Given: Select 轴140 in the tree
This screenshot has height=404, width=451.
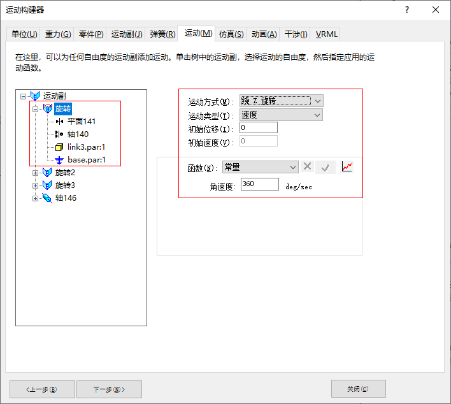Looking at the screenshot, I should [x=78, y=134].
